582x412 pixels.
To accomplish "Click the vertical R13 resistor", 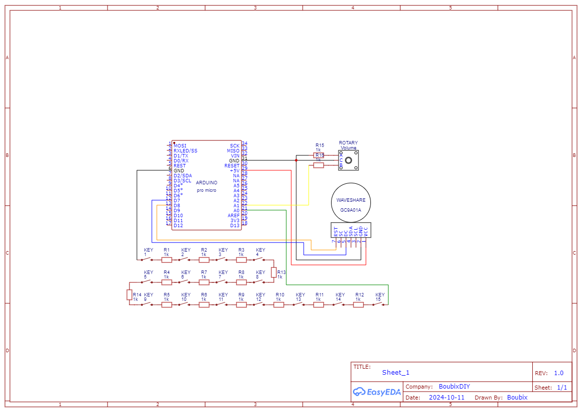I will point(273,273).
